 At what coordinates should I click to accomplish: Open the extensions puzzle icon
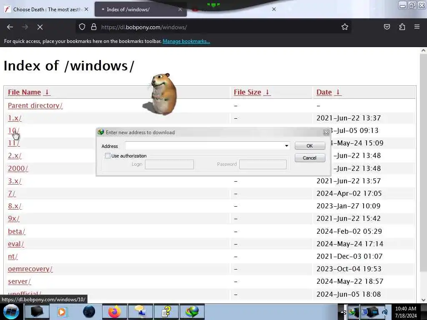pos(402,27)
